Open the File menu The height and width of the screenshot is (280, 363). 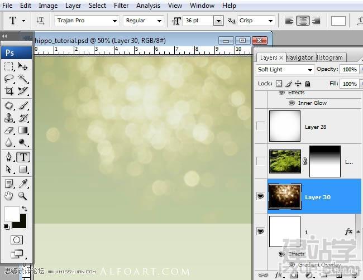point(7,6)
